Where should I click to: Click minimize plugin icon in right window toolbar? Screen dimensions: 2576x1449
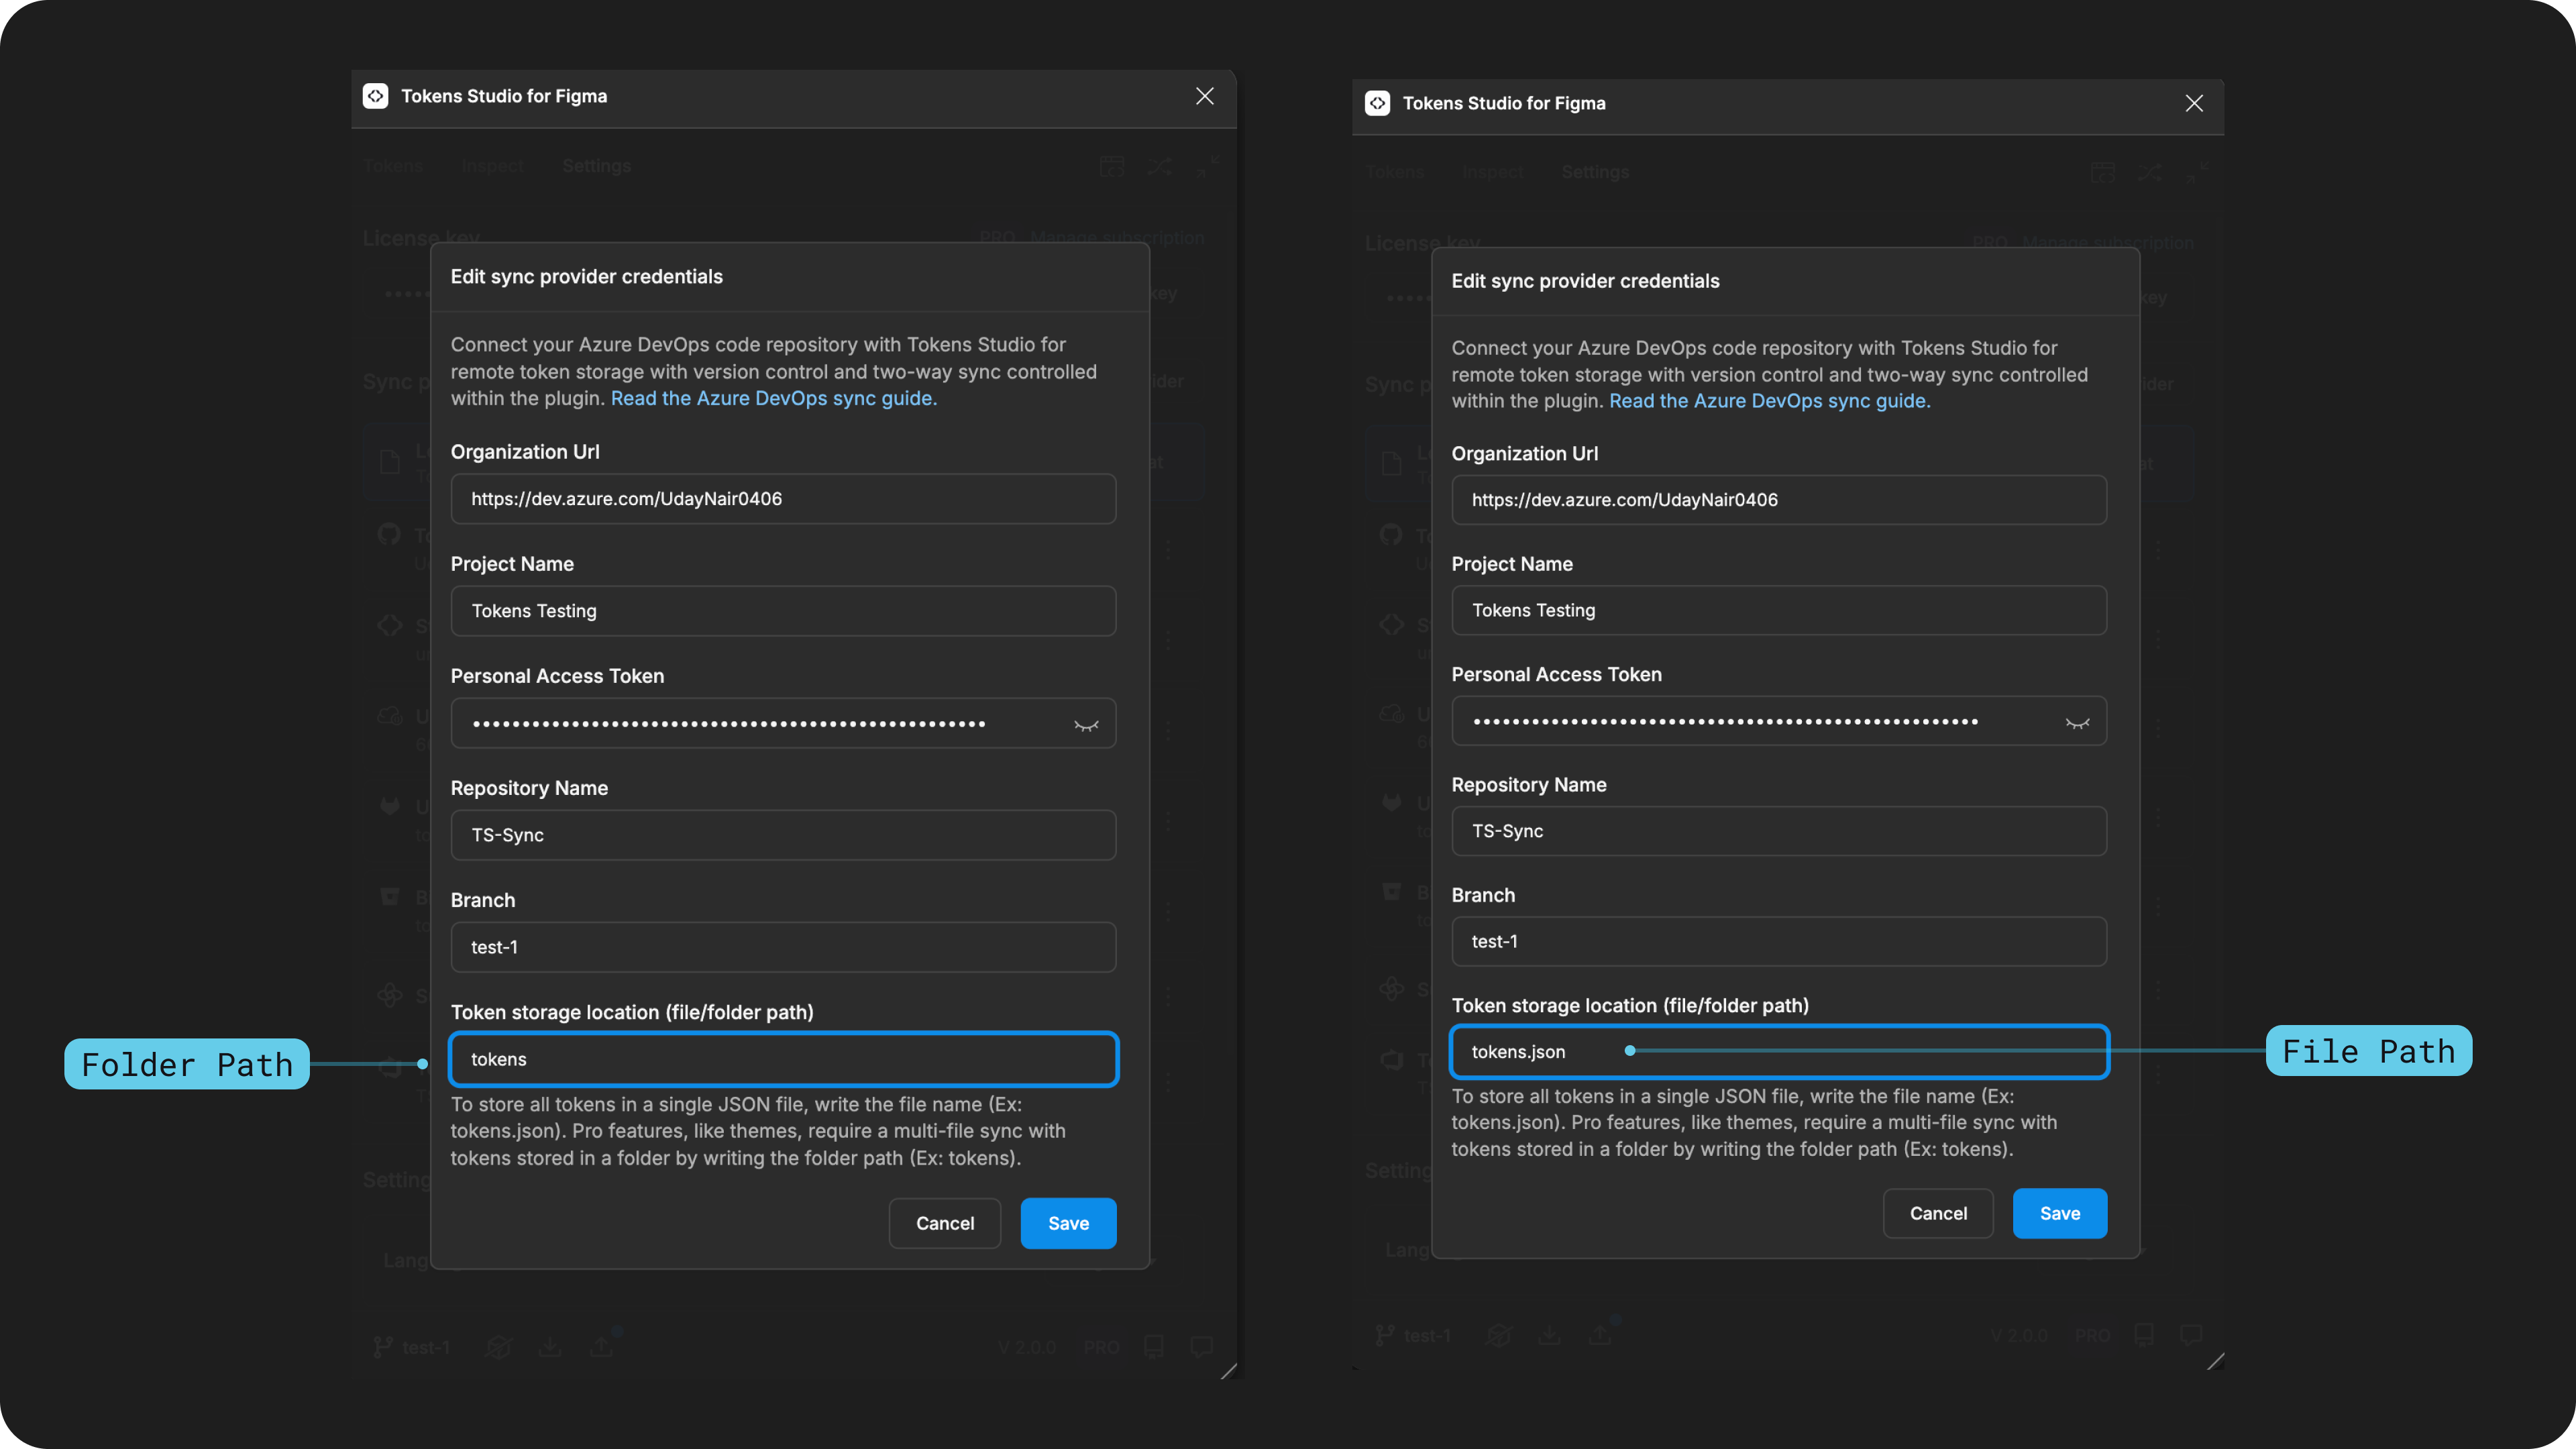[2196, 172]
